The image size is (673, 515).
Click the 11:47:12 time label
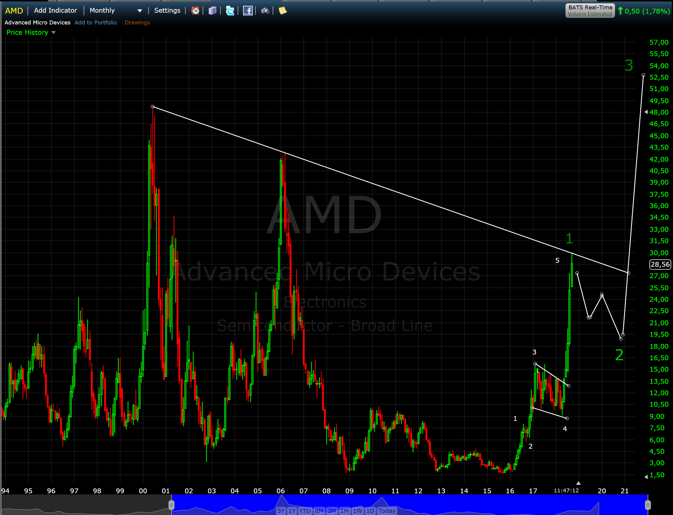(x=566, y=491)
